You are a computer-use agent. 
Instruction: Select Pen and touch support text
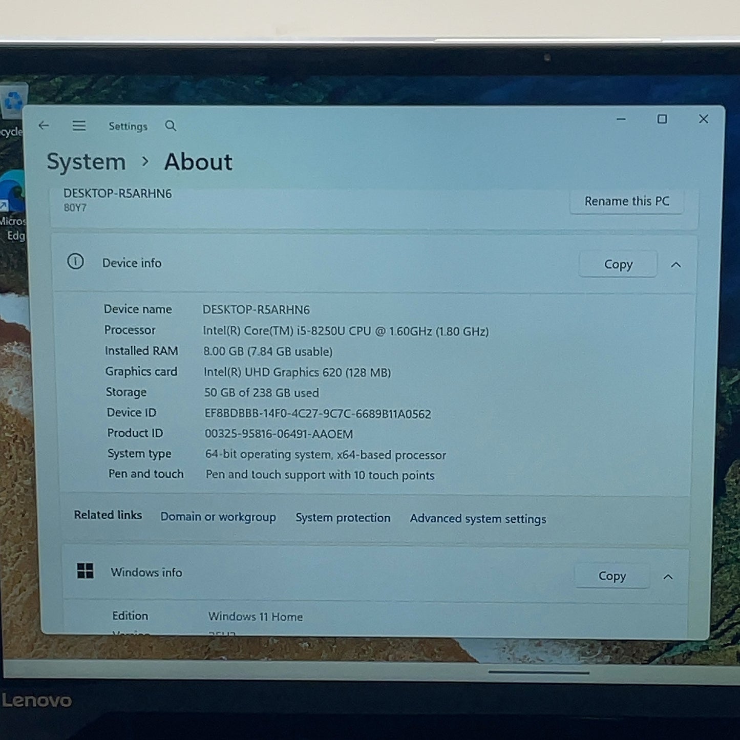coord(320,475)
